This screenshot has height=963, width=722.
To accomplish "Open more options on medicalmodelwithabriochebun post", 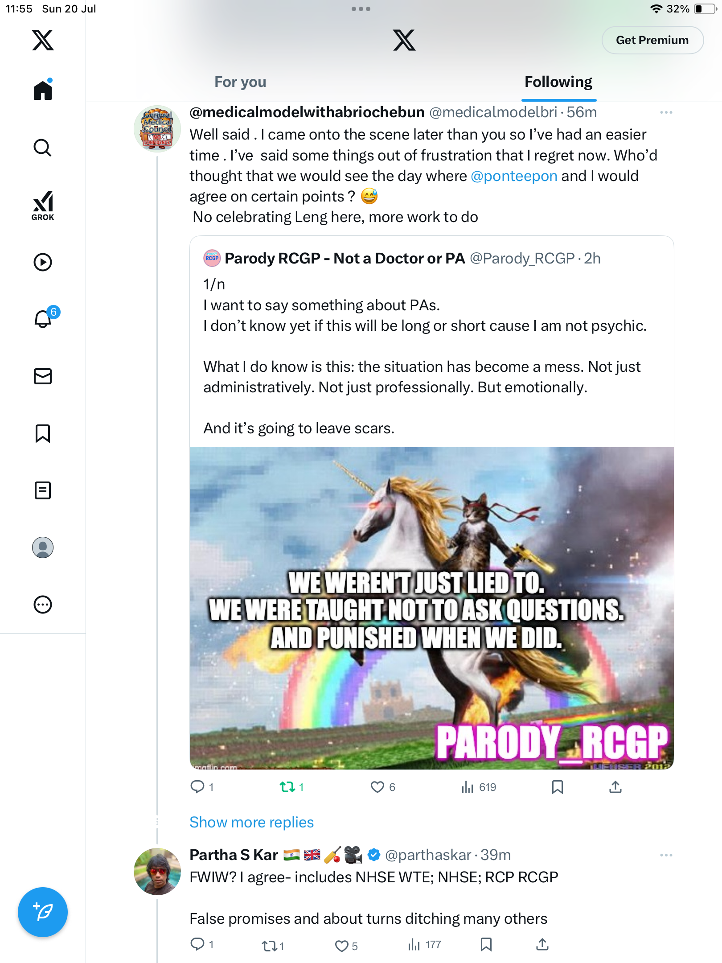I will (x=666, y=112).
